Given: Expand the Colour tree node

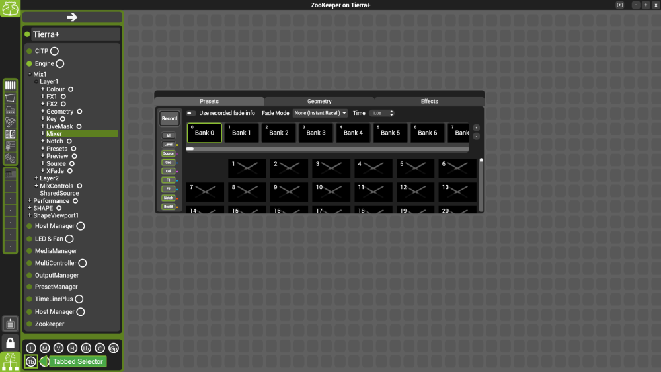Looking at the screenshot, I should (42, 89).
